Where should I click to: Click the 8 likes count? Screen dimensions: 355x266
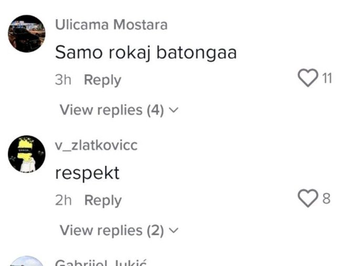326,199
